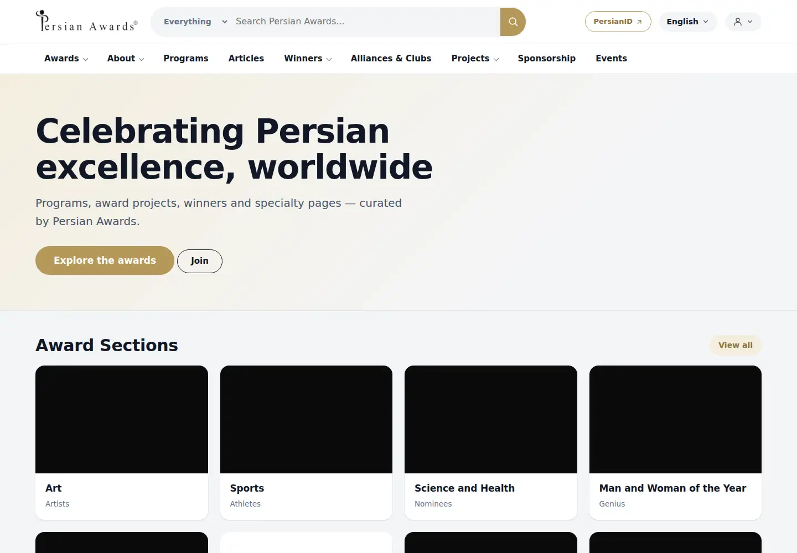Click the gold search magnifier button

point(513,22)
